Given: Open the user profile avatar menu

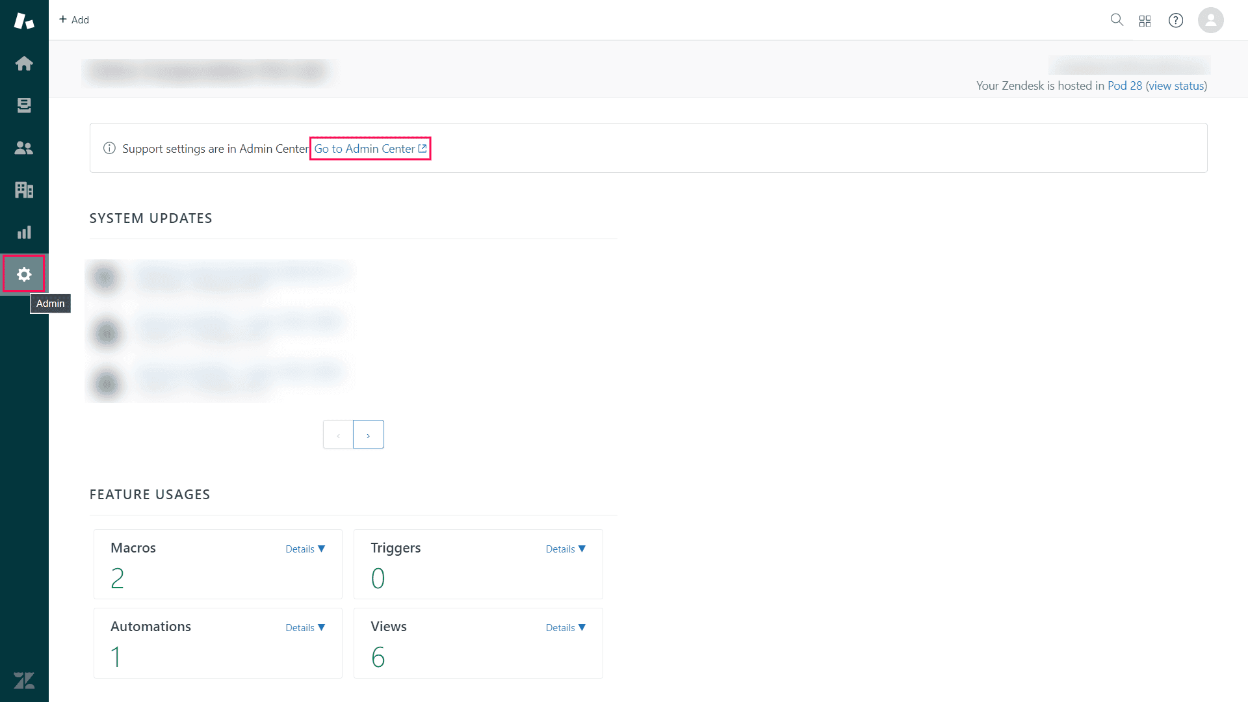Looking at the screenshot, I should (1211, 20).
